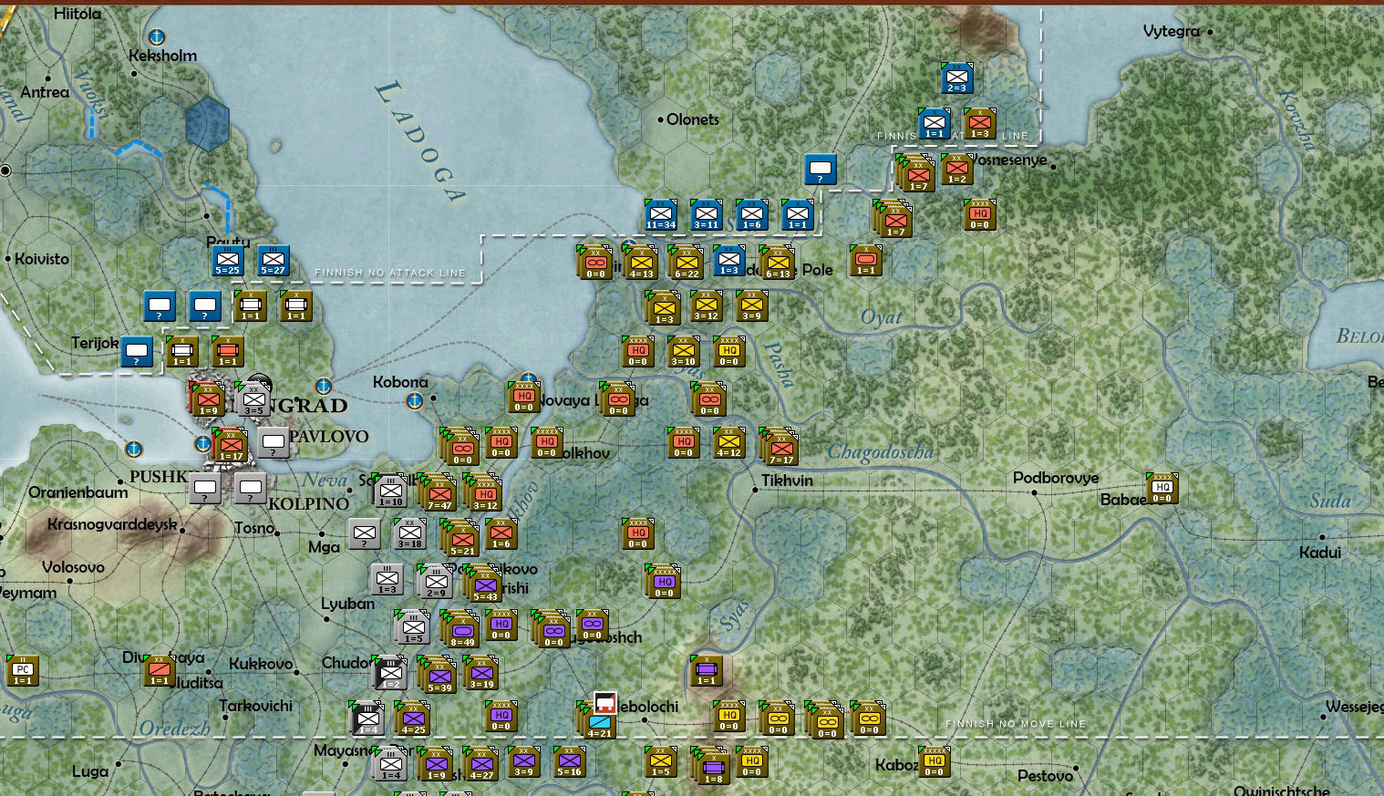Pick the gray German 2=9 unit

click(436, 582)
